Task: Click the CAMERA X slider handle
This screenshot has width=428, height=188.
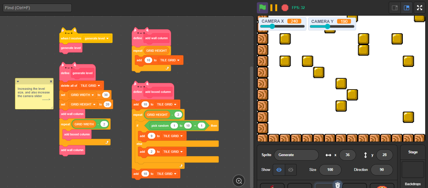Action: [x=272, y=27]
